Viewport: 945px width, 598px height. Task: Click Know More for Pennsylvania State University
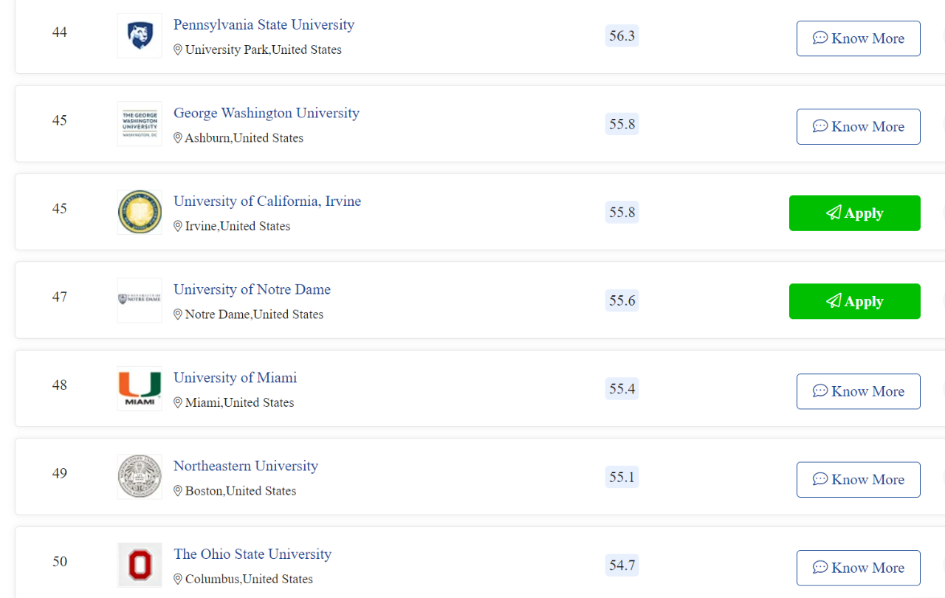click(x=859, y=38)
